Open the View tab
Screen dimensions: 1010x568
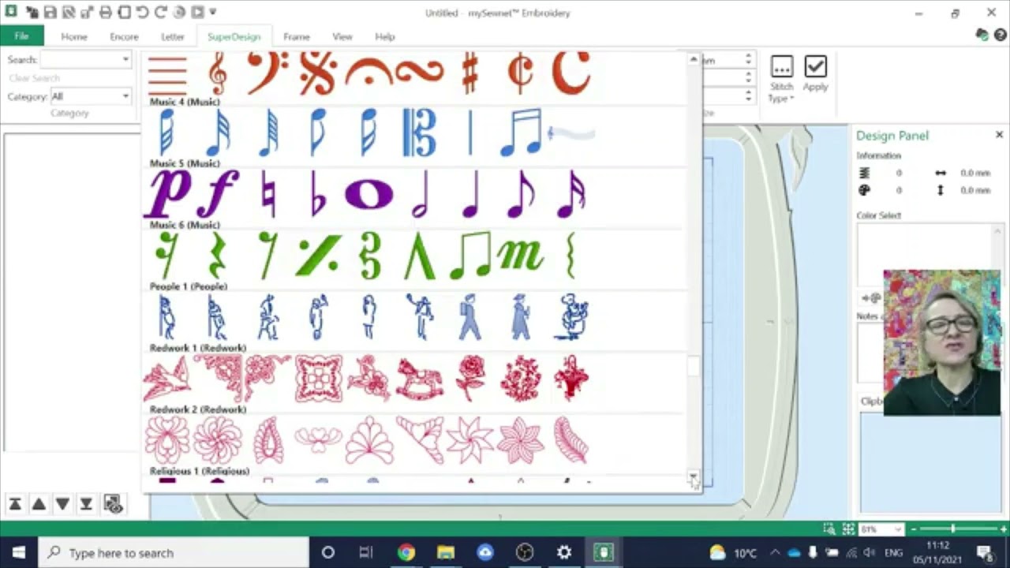(x=342, y=36)
